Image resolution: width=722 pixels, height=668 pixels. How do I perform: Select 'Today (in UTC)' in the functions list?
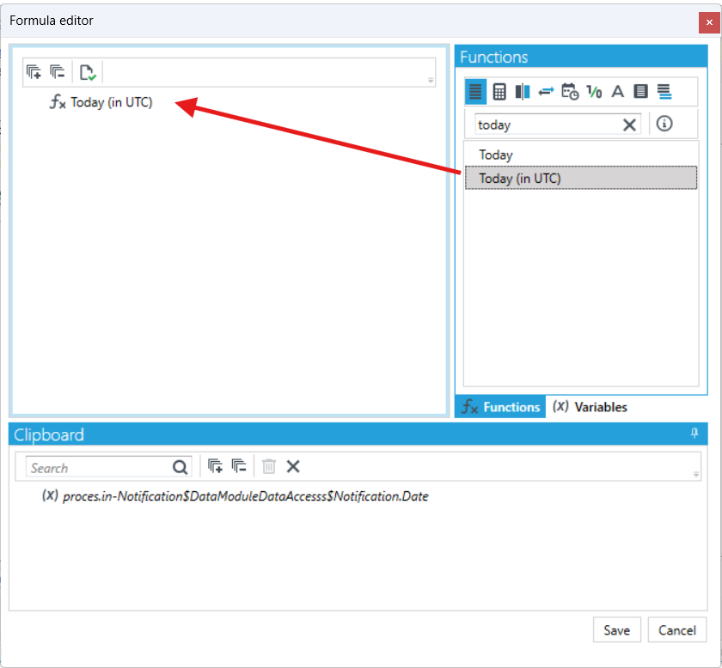[x=581, y=178]
